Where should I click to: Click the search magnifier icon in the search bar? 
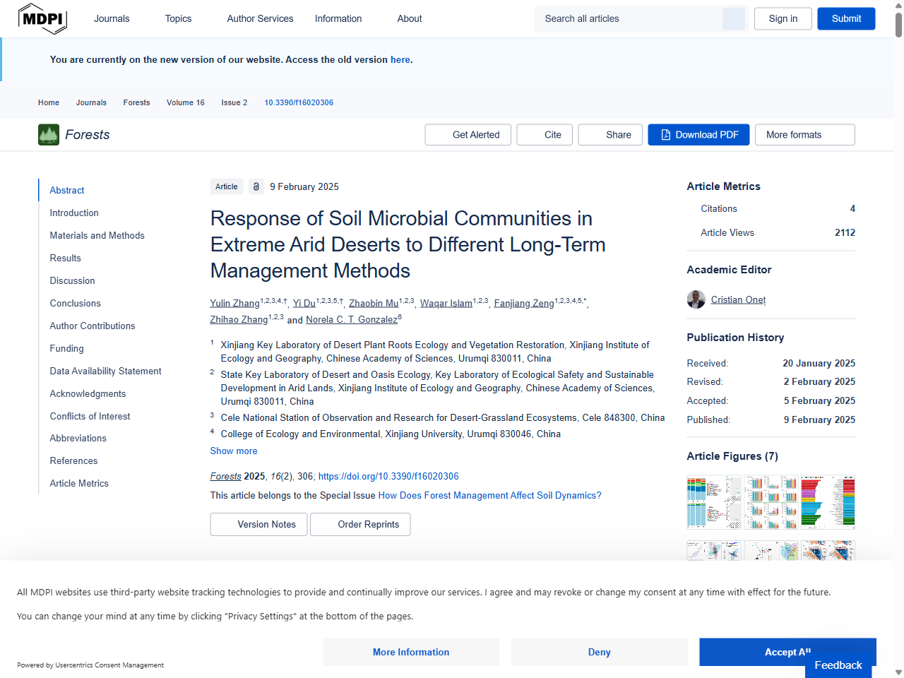733,19
